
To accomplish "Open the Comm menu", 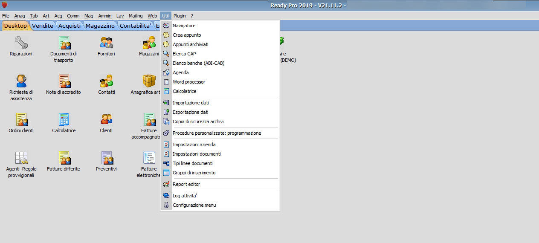I will coord(73,16).
